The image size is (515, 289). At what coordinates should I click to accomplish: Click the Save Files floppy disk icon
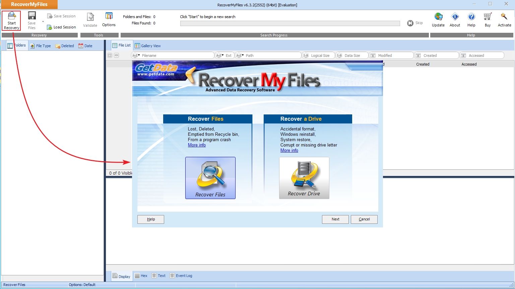32,16
